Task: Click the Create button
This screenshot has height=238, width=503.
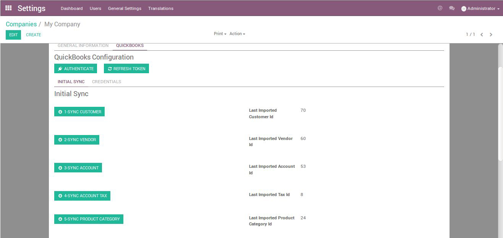Action: [x=34, y=35]
